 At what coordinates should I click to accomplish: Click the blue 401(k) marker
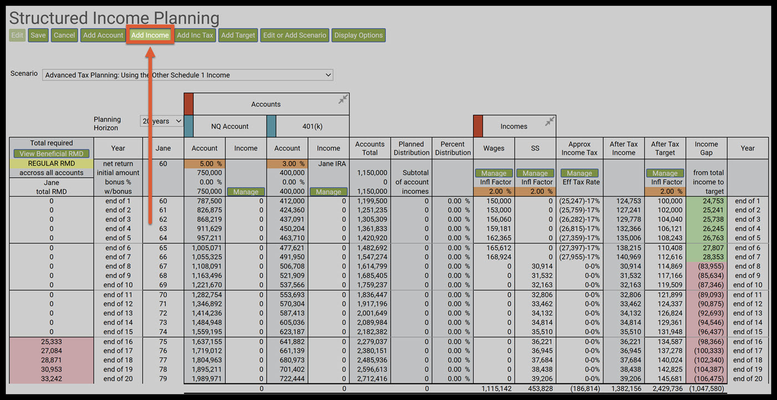coord(271,126)
